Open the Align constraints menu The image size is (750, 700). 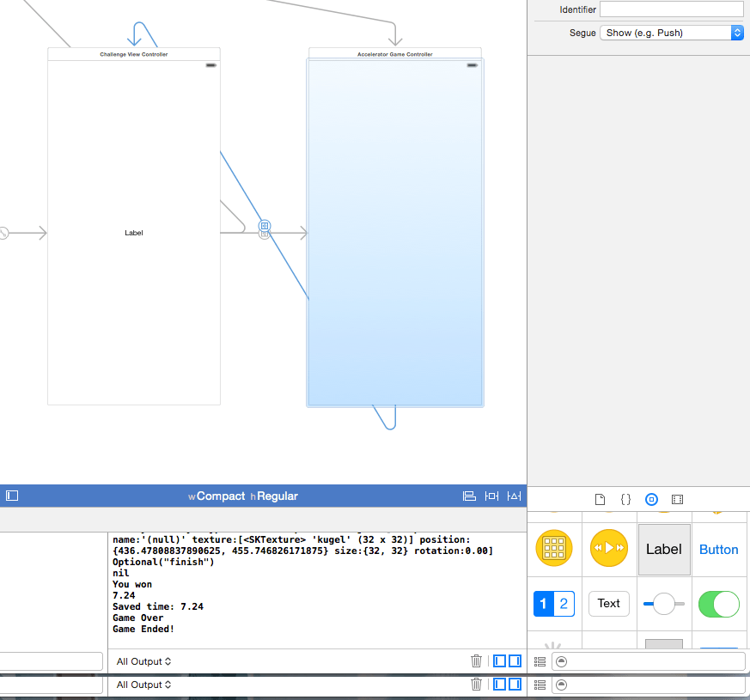tap(469, 496)
